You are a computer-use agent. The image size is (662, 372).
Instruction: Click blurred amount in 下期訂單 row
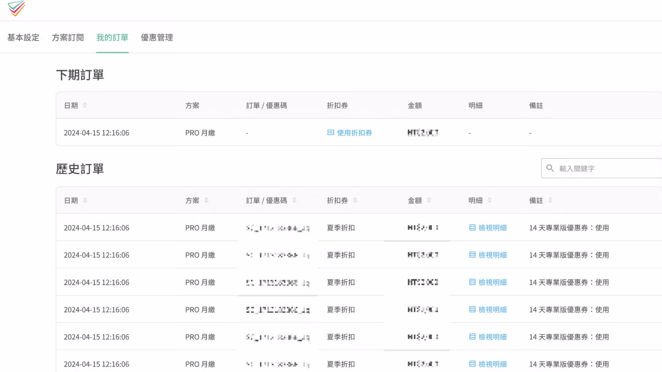423,133
